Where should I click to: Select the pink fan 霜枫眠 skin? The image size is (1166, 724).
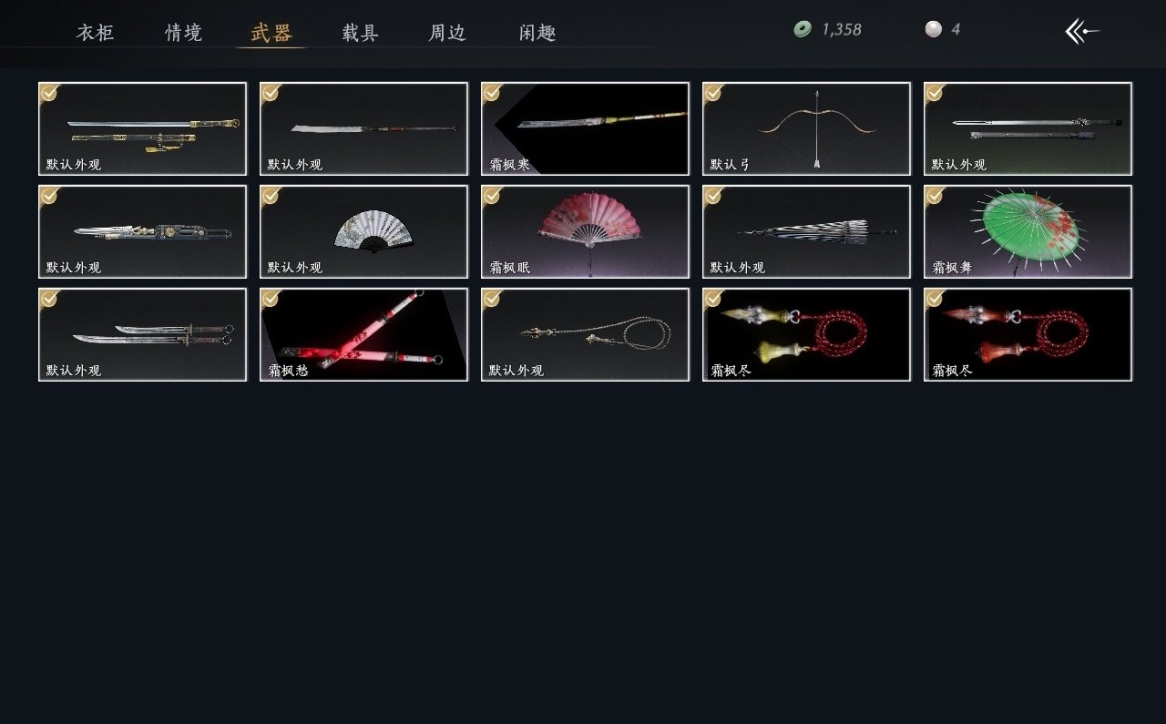tap(585, 231)
